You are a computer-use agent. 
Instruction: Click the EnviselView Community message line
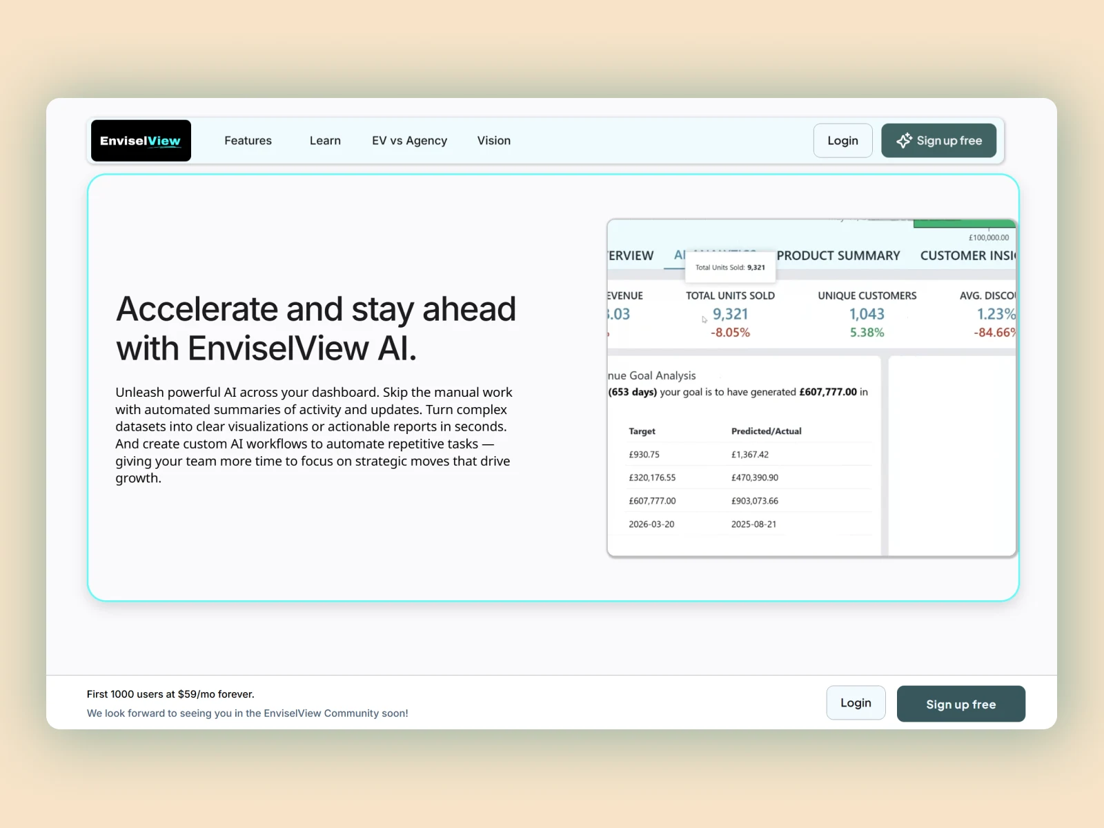247,713
